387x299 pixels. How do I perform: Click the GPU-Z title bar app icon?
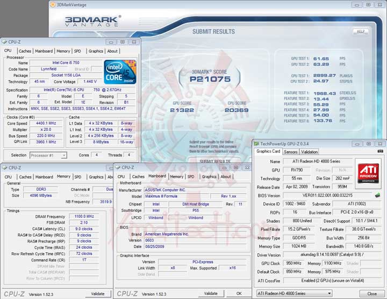(x=256, y=144)
